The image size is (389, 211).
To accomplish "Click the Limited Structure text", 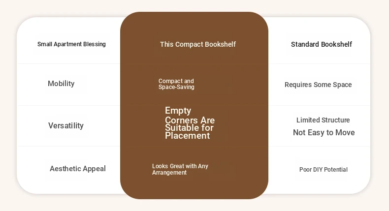I will 323,120.
